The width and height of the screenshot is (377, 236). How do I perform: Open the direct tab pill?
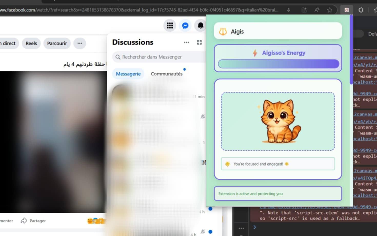(x=9, y=43)
